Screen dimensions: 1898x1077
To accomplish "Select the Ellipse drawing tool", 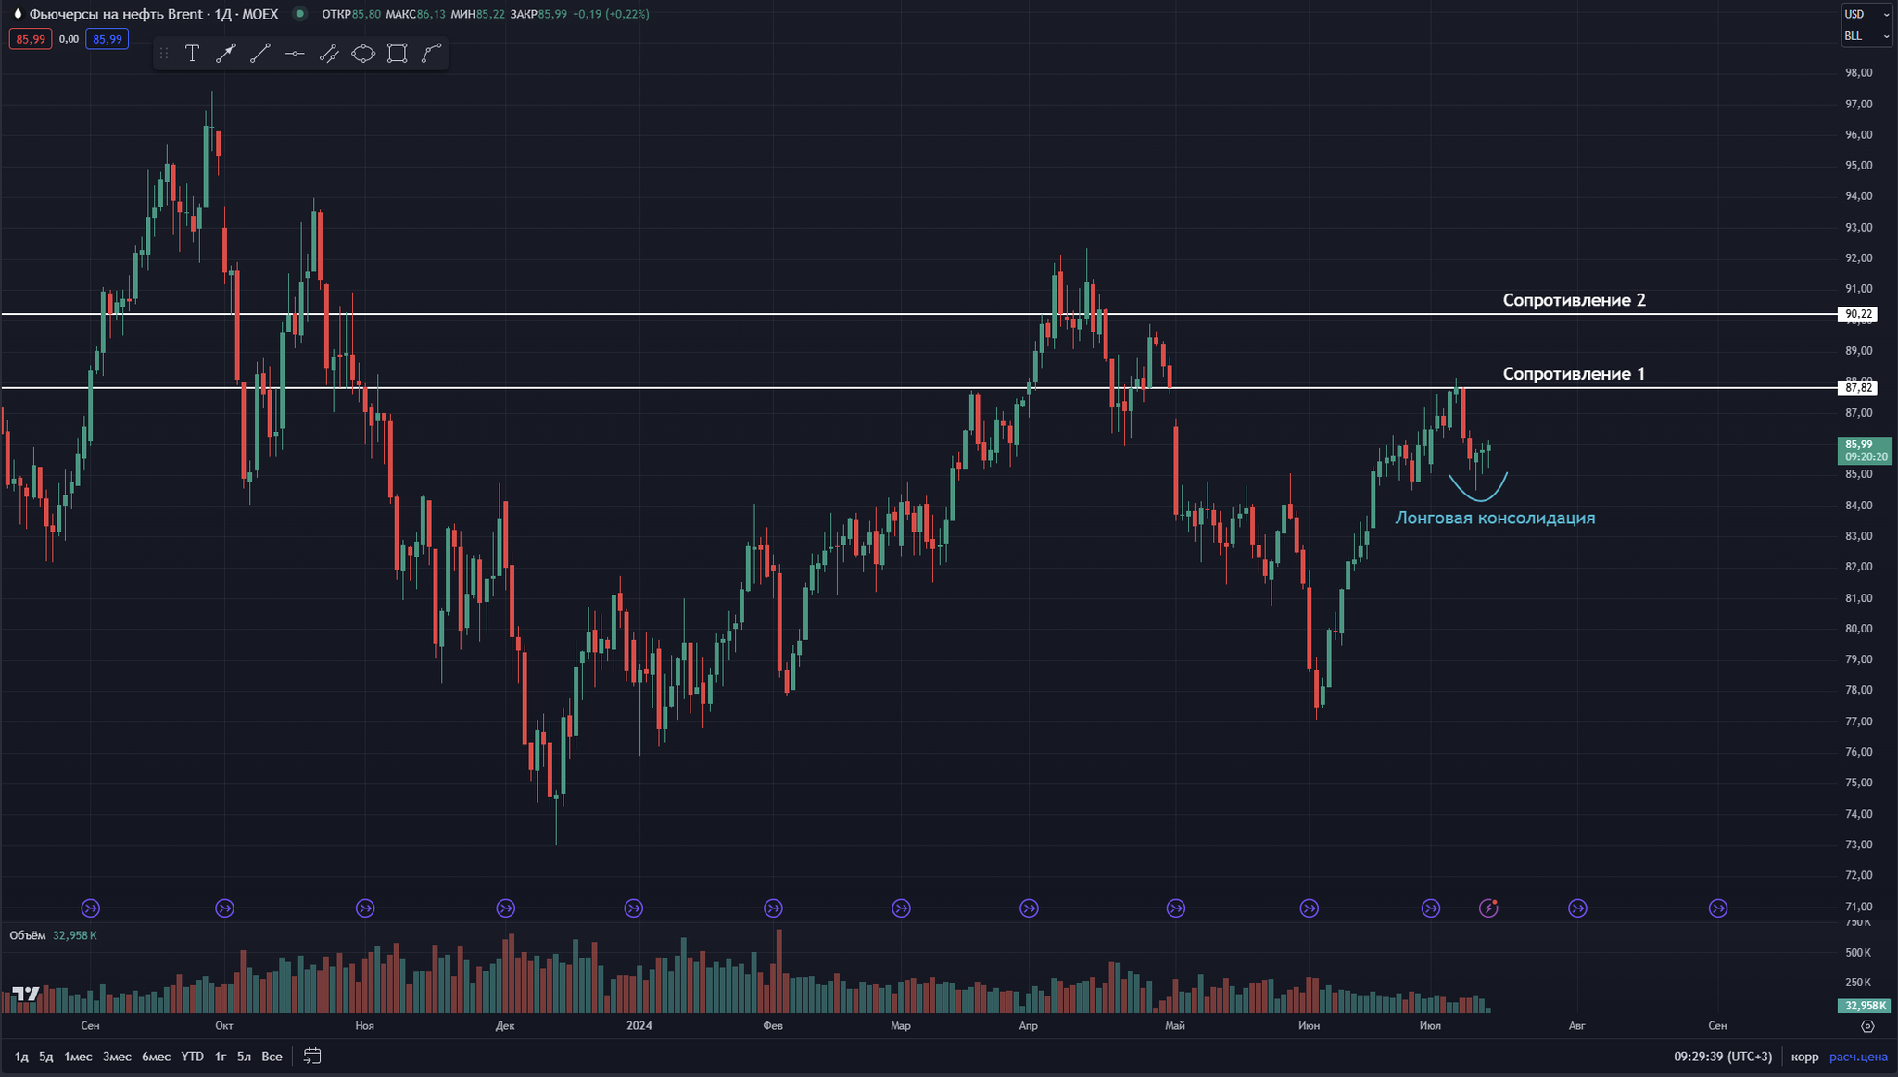I will pos(363,54).
